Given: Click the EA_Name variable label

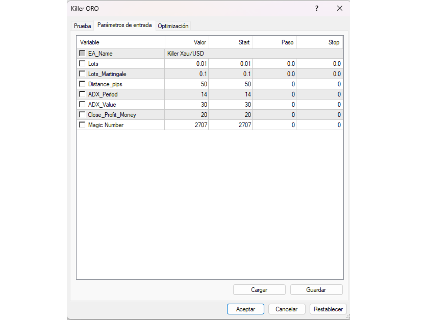Looking at the screenshot, I should [x=100, y=54].
